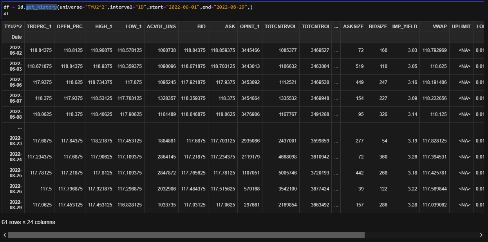Click VWAP value 117.039062

[x=434, y=205]
